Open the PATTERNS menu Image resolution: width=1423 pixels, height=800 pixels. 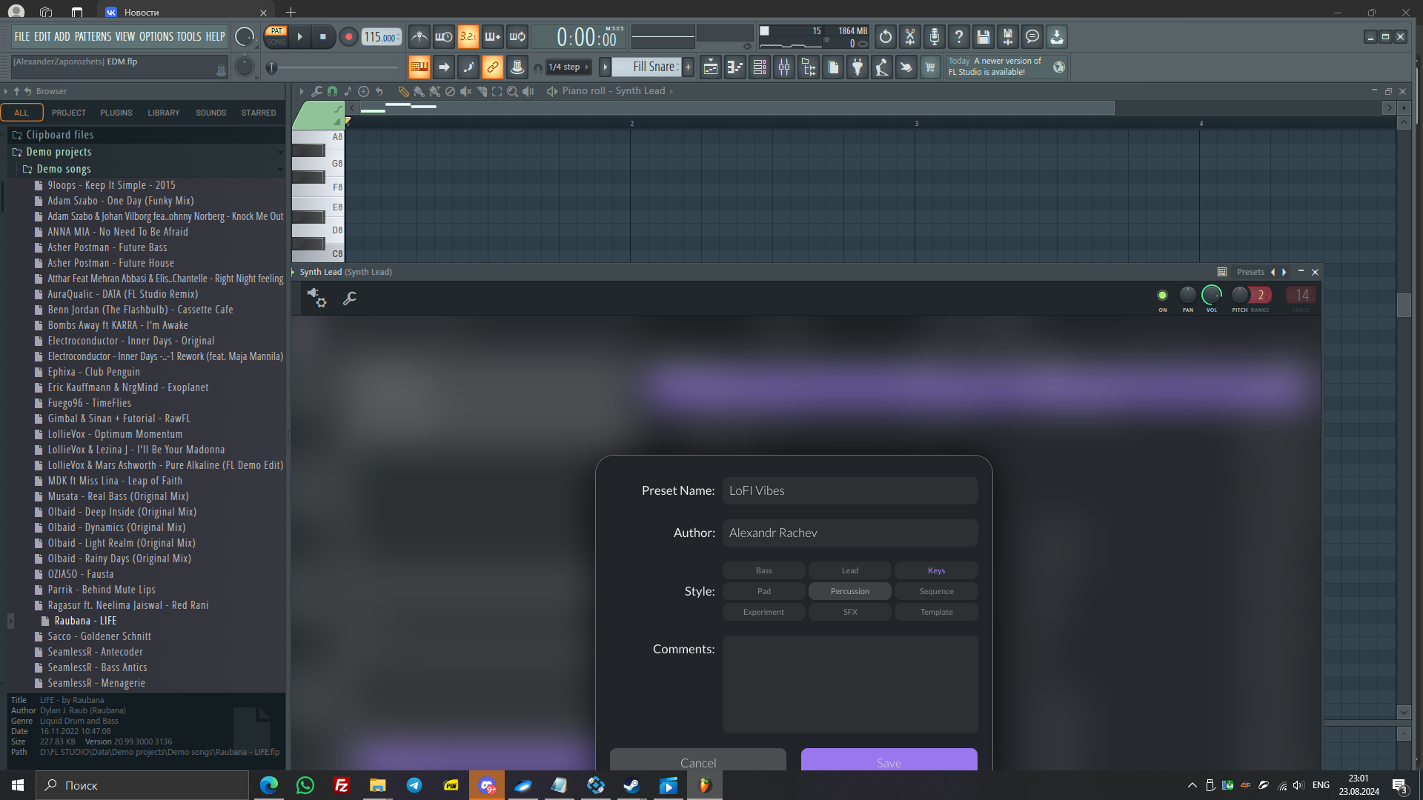(93, 36)
